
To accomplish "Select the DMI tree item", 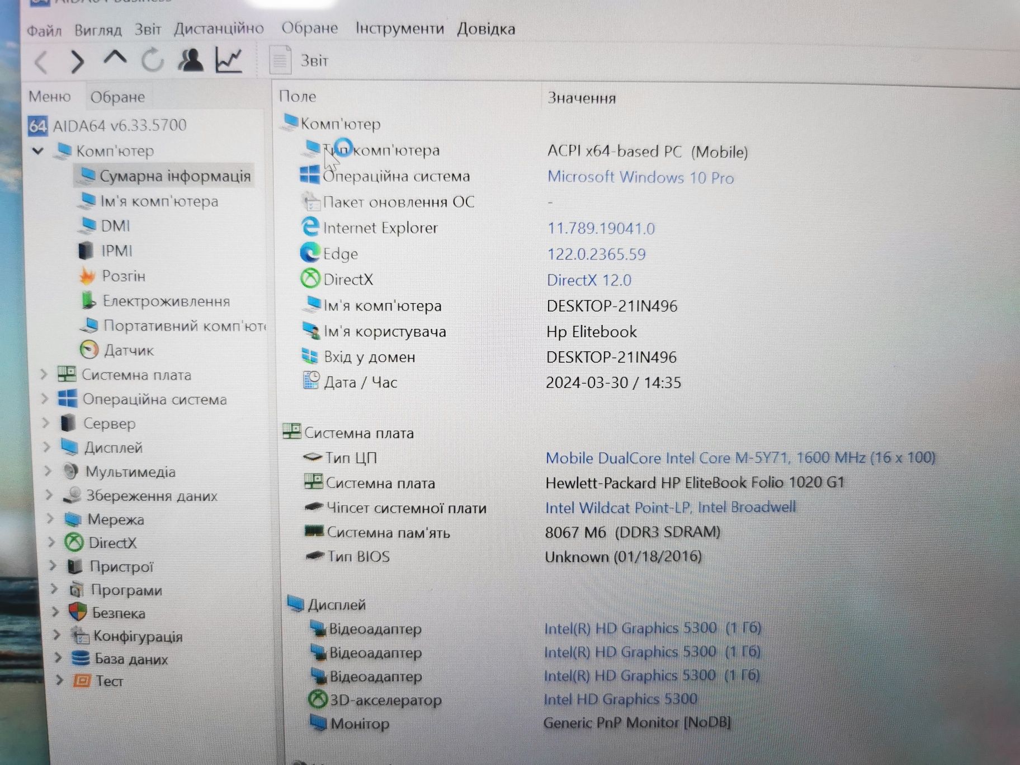I will (x=105, y=226).
